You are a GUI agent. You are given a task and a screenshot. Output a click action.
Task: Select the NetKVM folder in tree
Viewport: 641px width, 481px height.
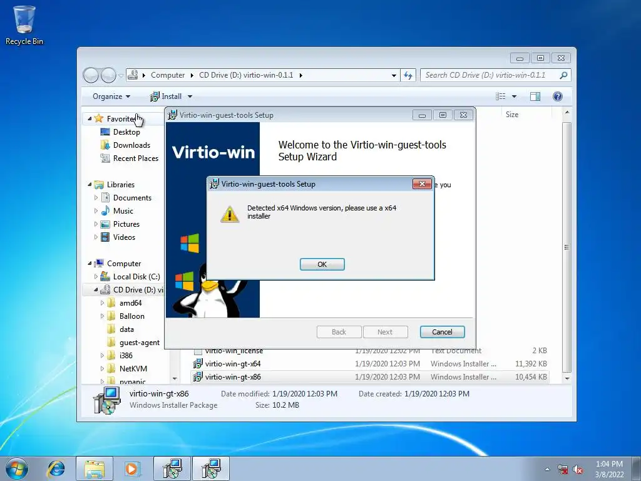pyautogui.click(x=133, y=368)
